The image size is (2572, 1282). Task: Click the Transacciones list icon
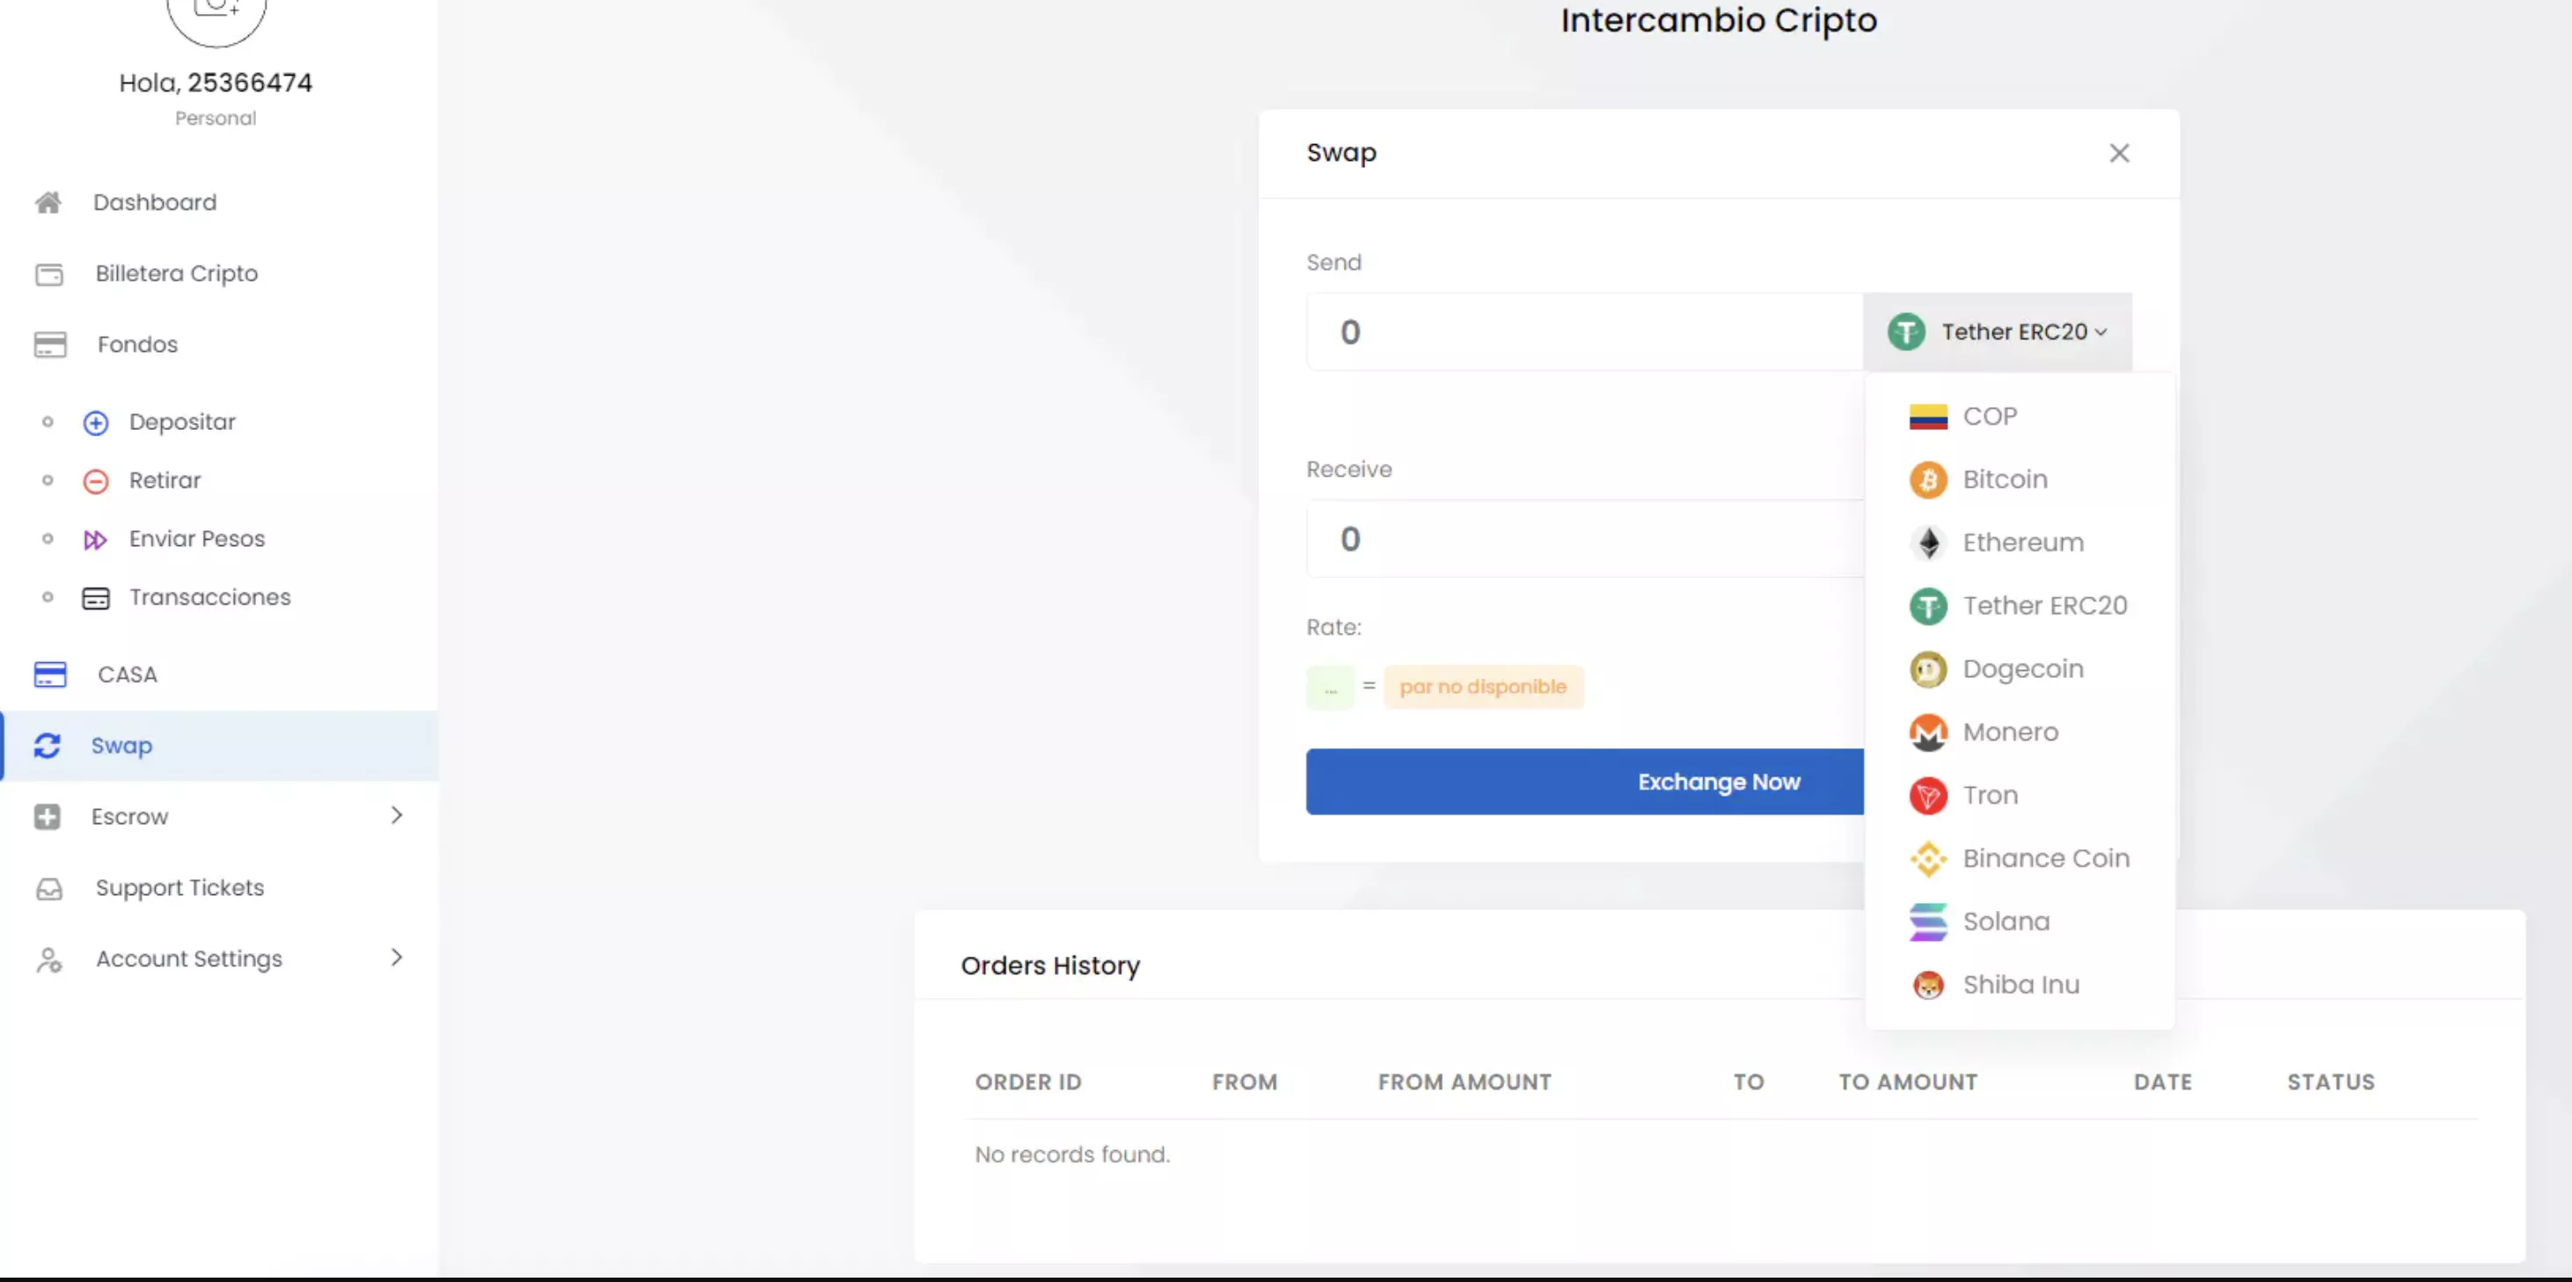(x=96, y=598)
